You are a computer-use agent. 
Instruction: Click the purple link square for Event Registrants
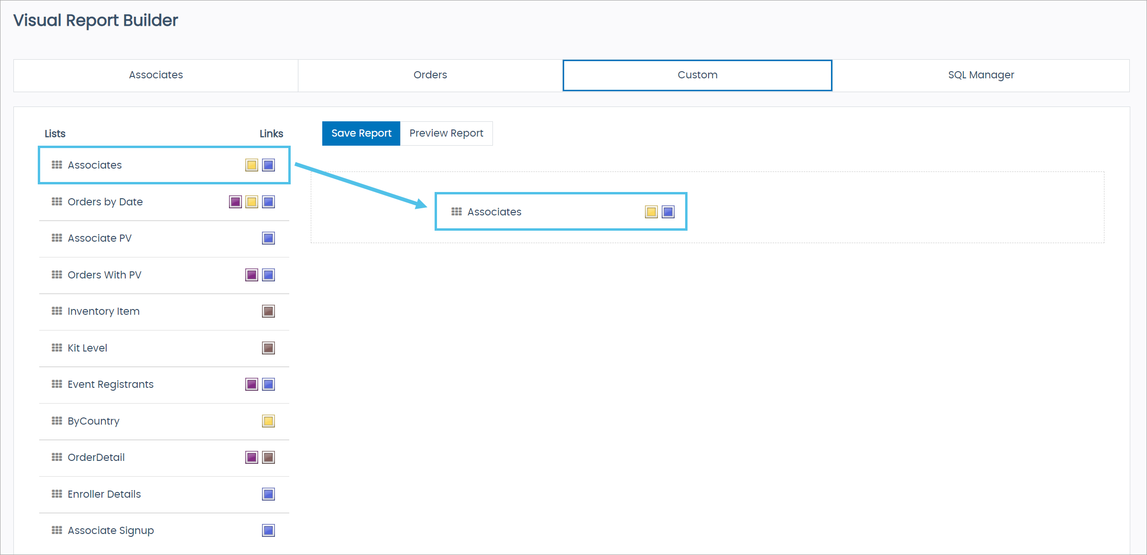click(251, 384)
